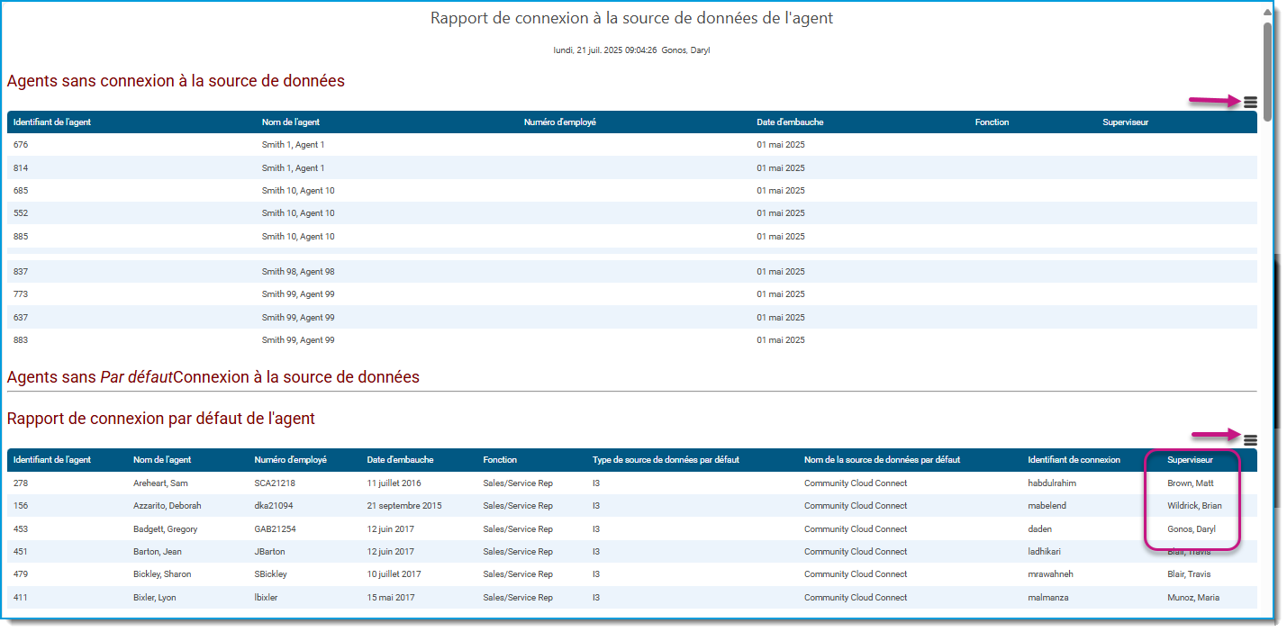The image size is (1287, 632).
Task: Click the scrollbar up arrow at the top
Action: pos(1267,13)
